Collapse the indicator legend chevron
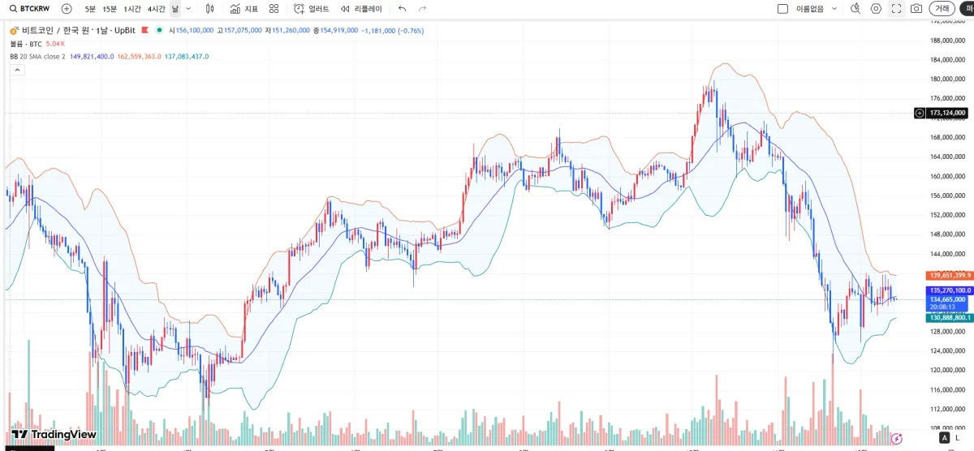The height and width of the screenshot is (451, 974). tap(16, 71)
